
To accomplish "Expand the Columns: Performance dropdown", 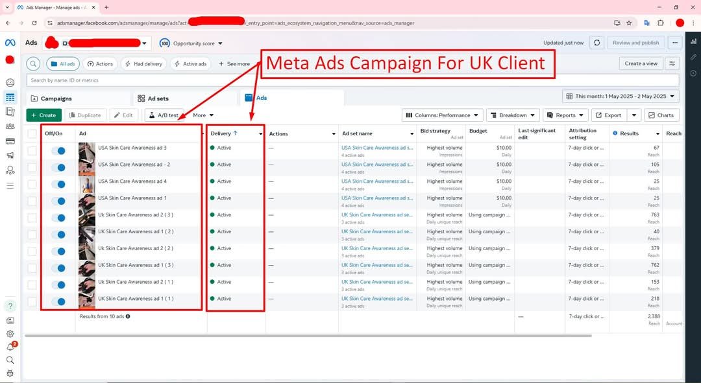I will tap(442, 115).
